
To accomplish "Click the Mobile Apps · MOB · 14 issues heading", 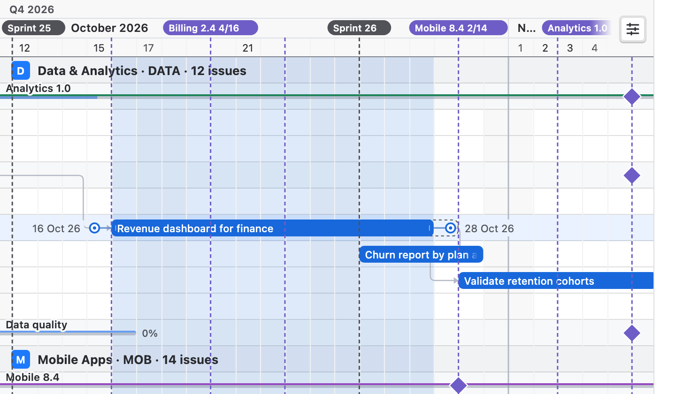I will (x=128, y=360).
